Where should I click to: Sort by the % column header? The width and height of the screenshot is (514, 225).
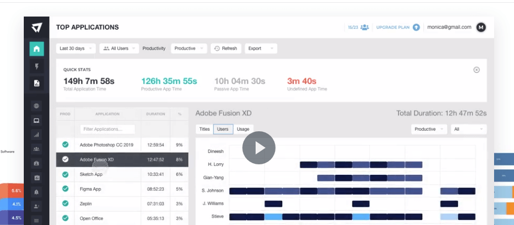(179, 114)
